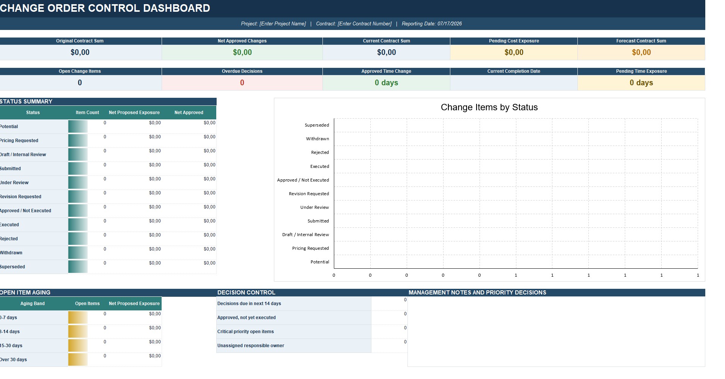Viewport: 725px width, 379px height.
Task: Select the CHANGE ORDER CONTROL DASHBOARD title
Action: click(105, 8)
